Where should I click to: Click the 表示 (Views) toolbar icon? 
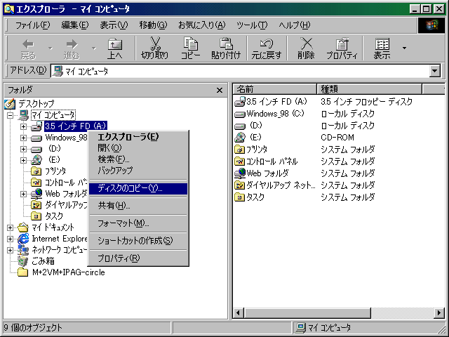[x=382, y=44]
